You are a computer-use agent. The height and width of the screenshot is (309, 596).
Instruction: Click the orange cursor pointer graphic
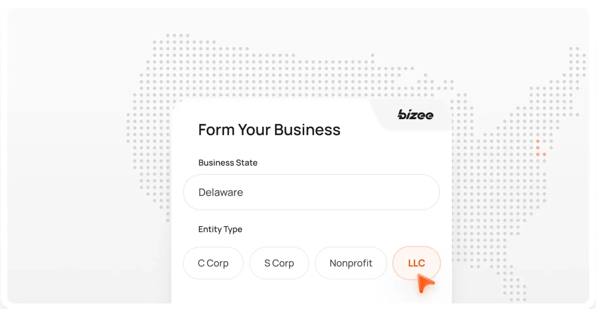425,283
